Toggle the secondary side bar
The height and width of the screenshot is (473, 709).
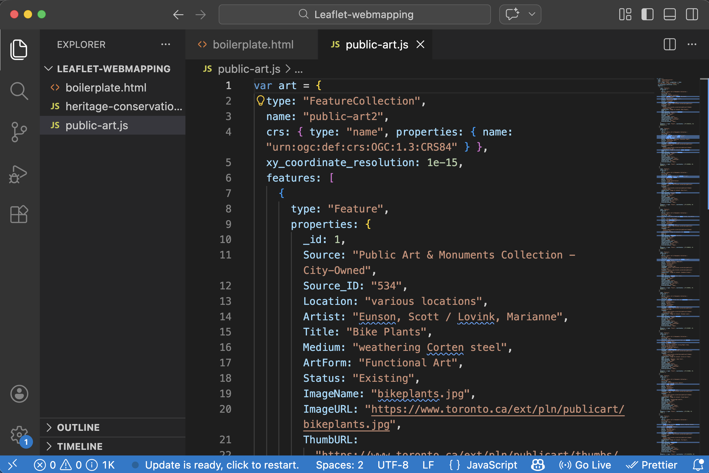[x=691, y=15]
